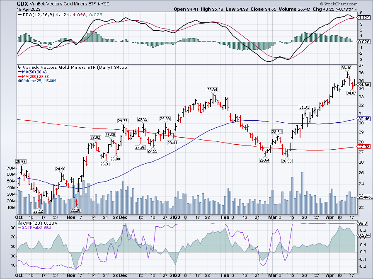This screenshot has height=279, width=373.
Task: Click the 30.46 MA(50) axis tag
Action: [x=364, y=119]
